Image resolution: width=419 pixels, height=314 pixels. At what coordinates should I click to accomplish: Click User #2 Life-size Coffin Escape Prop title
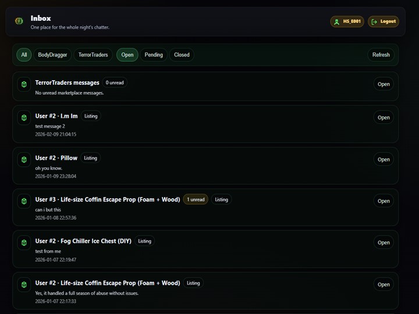tap(108, 283)
